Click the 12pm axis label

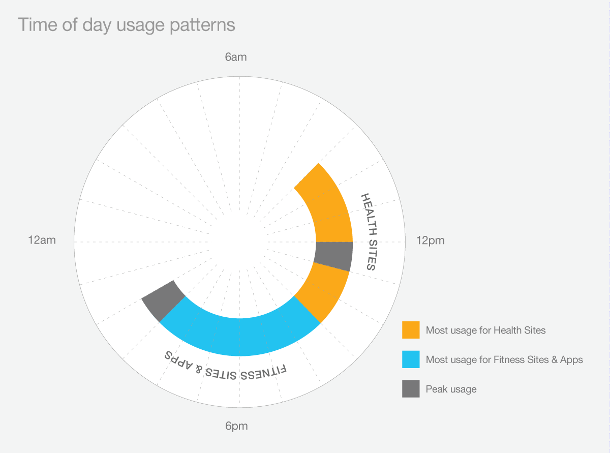click(x=430, y=240)
